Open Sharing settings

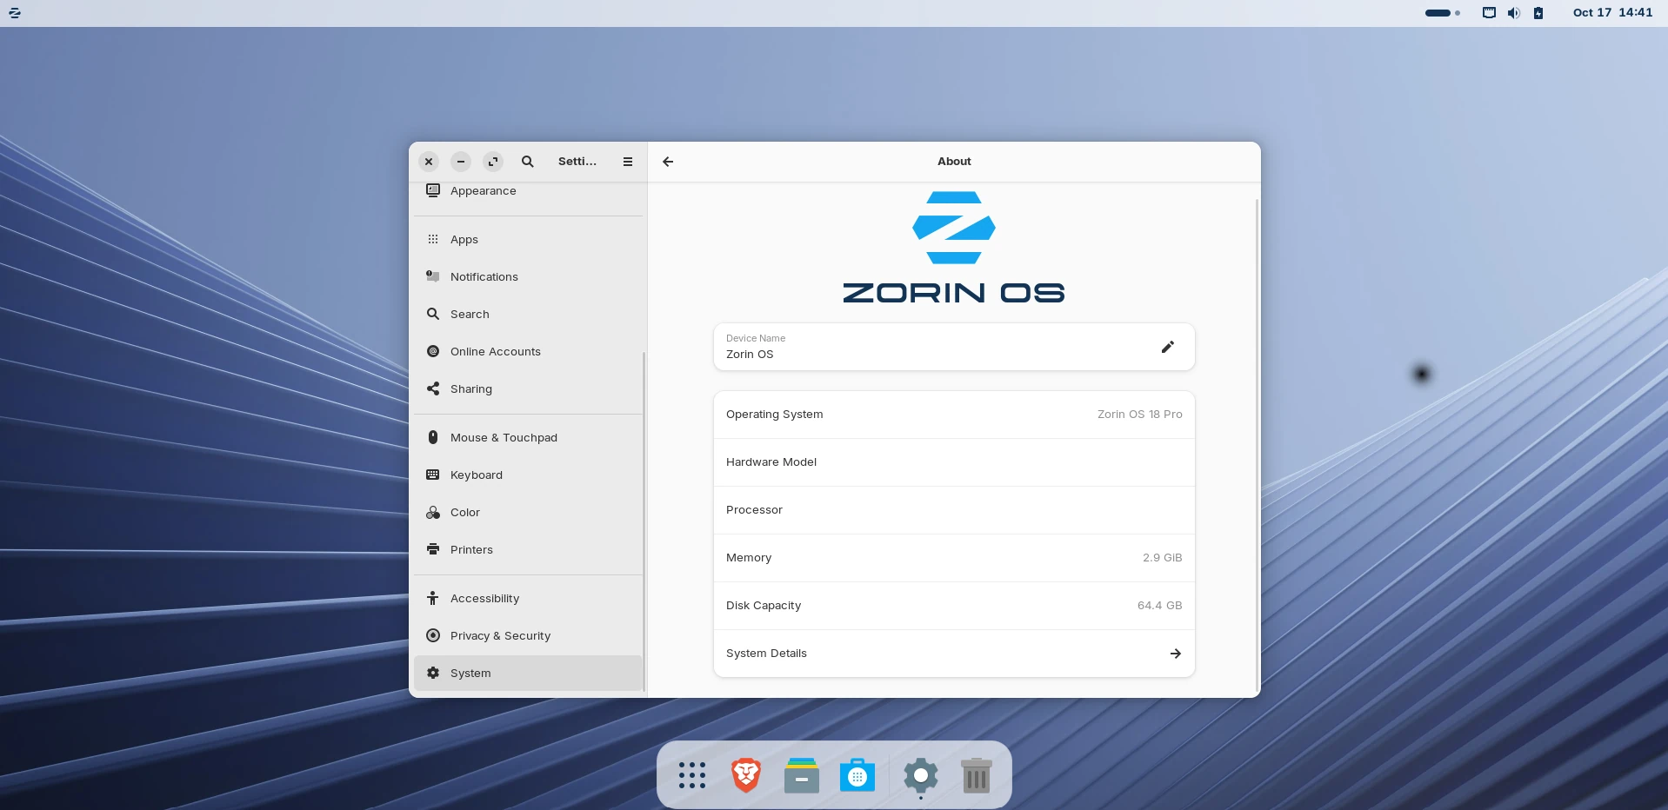click(x=470, y=388)
